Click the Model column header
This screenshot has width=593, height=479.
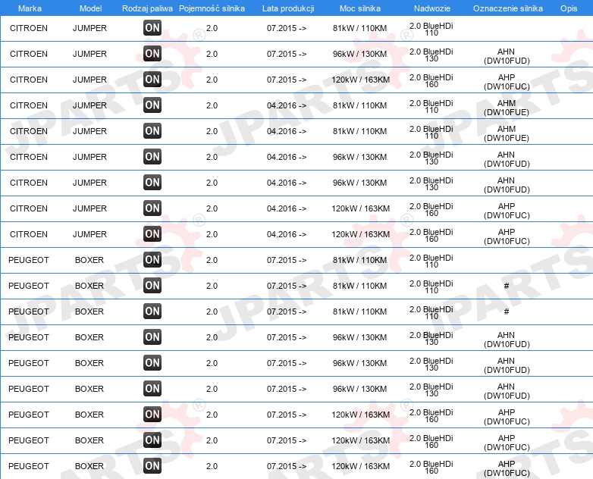tap(90, 8)
